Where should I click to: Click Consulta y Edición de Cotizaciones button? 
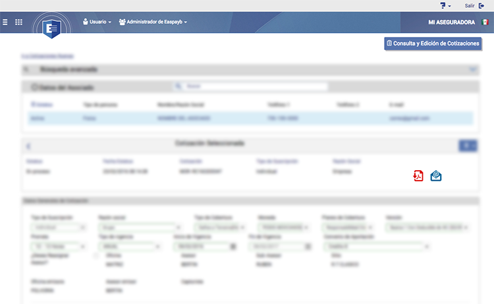click(x=433, y=44)
